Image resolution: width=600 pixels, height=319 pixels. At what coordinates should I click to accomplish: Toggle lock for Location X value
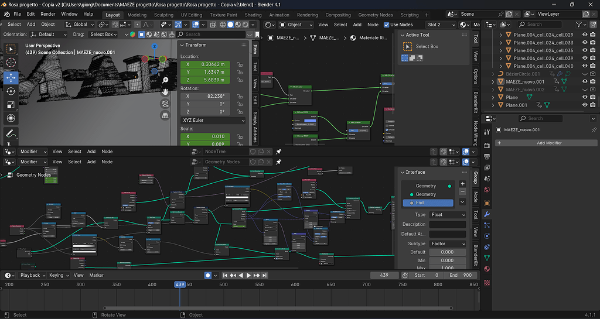(x=240, y=64)
